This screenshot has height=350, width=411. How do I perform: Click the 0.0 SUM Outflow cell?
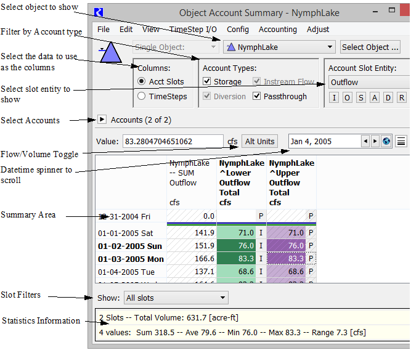pos(192,216)
